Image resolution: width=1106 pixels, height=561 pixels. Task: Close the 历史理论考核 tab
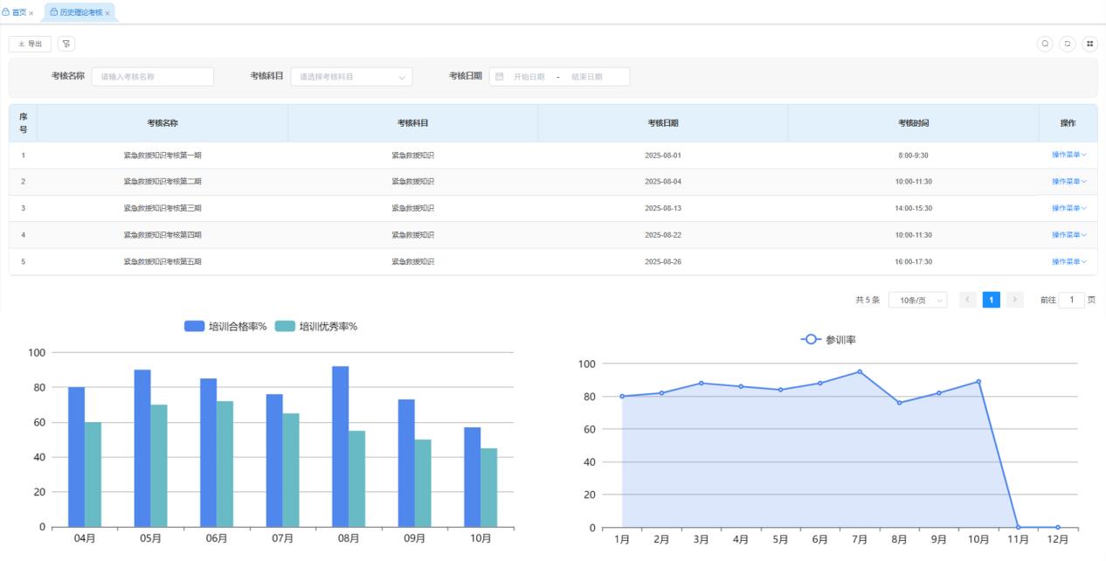pyautogui.click(x=107, y=13)
